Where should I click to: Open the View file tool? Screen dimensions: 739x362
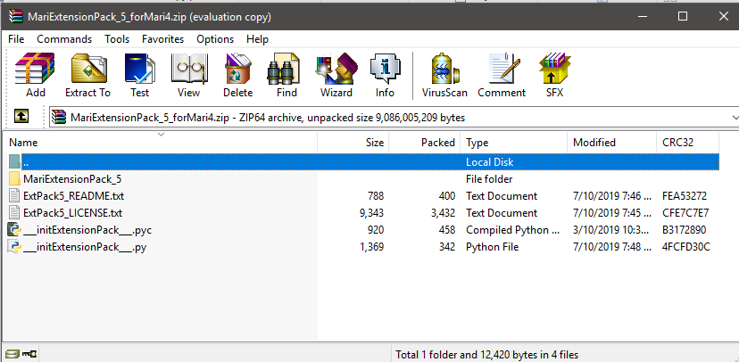188,75
